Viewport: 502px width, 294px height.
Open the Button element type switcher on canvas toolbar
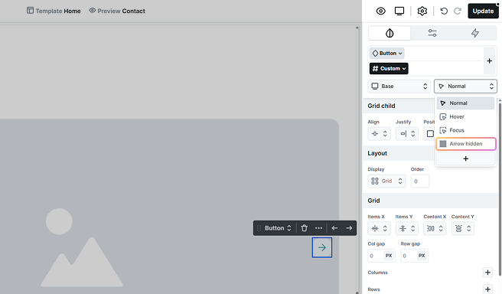[278, 228]
